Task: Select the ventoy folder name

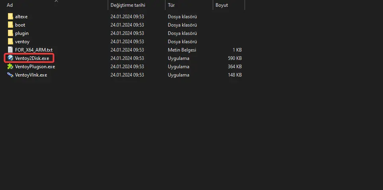Action: 22,42
